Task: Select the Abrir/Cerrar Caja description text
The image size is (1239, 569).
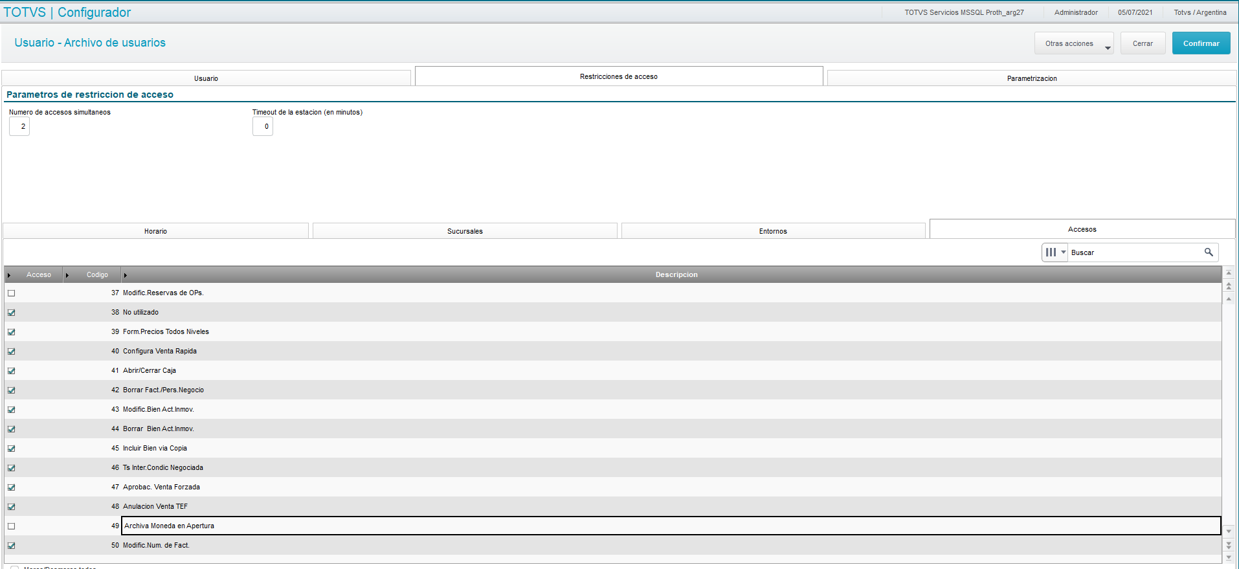Action: point(150,371)
